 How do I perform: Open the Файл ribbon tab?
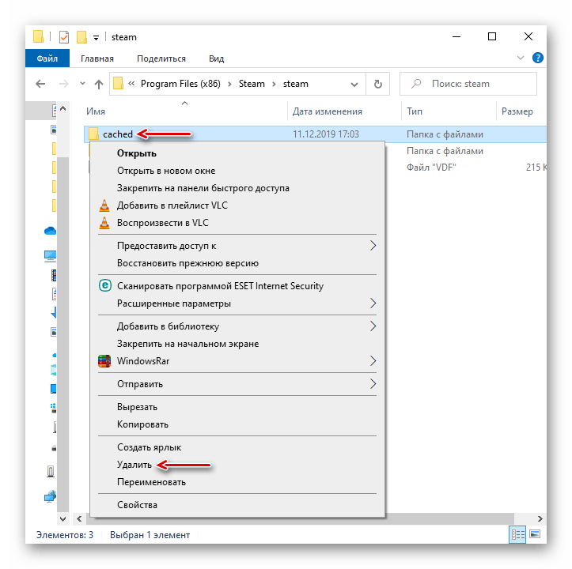point(47,58)
